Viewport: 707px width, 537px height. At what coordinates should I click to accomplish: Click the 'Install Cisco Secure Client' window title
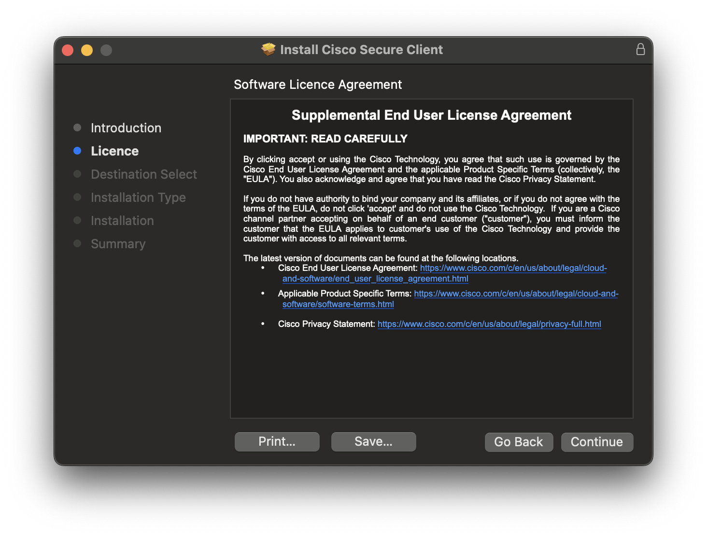361,50
